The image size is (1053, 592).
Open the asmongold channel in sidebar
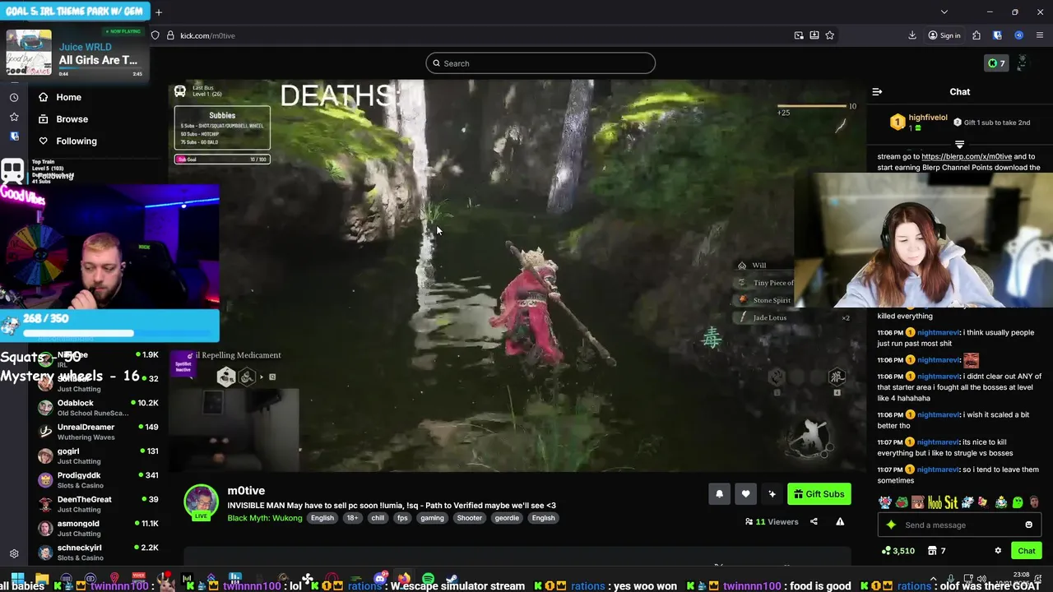[x=97, y=528]
